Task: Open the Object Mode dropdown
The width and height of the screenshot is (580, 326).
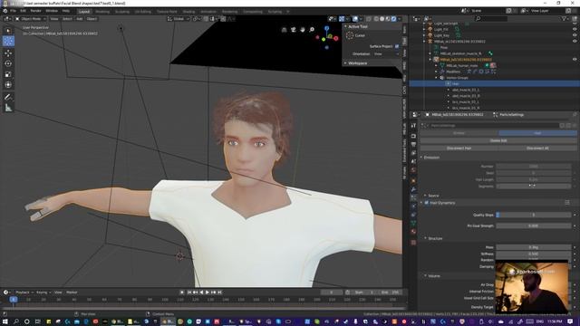Action: (31, 18)
